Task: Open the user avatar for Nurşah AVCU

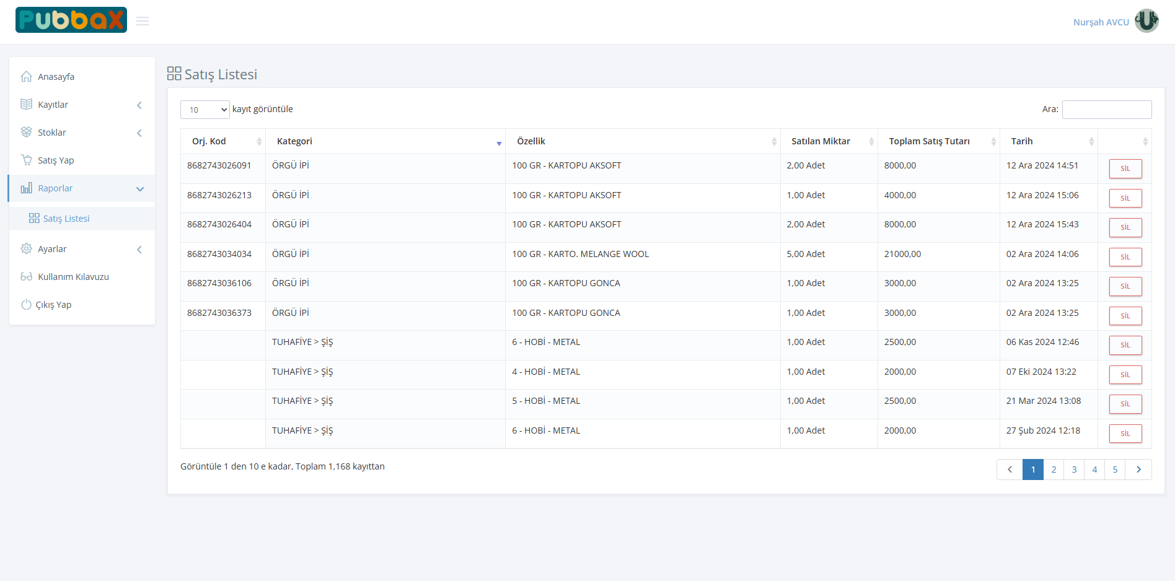Action: click(1146, 21)
